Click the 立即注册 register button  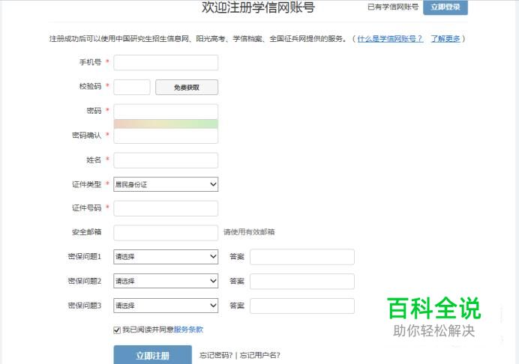click(152, 356)
